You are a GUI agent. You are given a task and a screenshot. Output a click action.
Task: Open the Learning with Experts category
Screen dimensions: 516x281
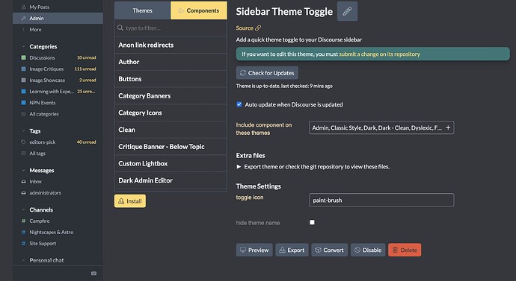[x=52, y=92]
